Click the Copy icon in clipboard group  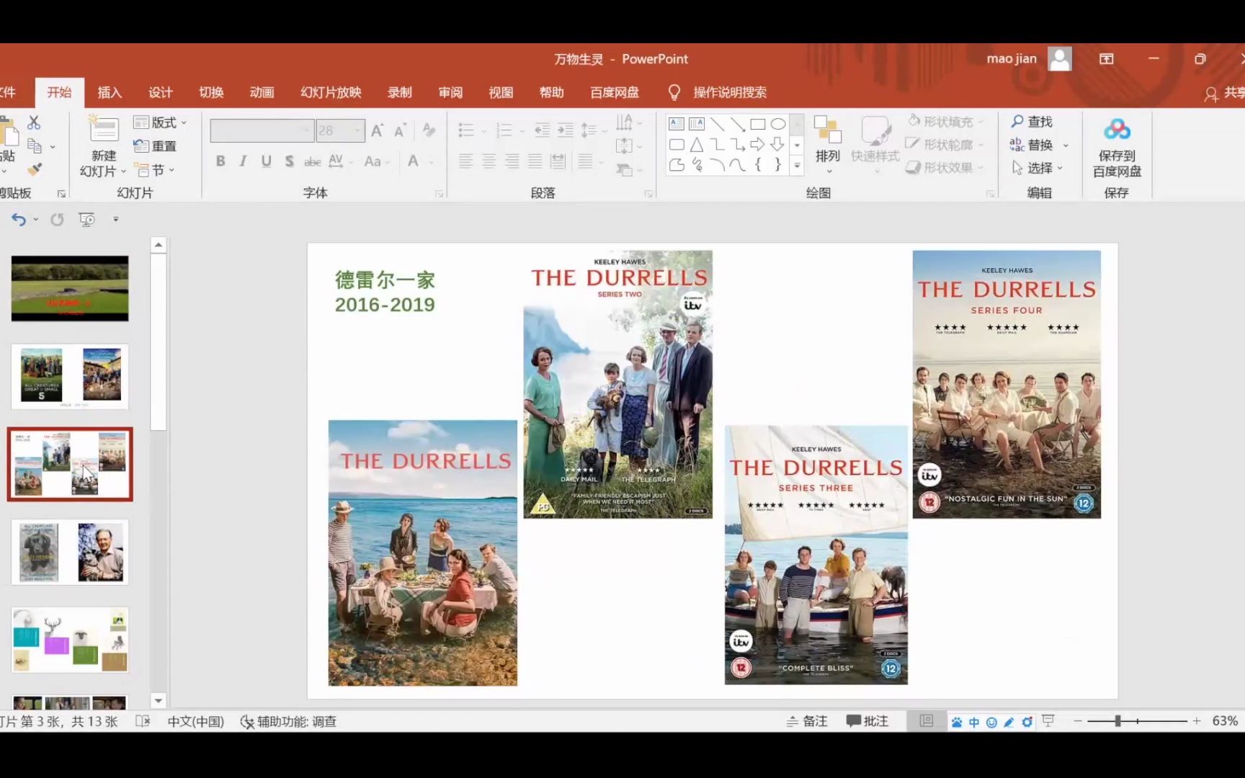coord(34,146)
